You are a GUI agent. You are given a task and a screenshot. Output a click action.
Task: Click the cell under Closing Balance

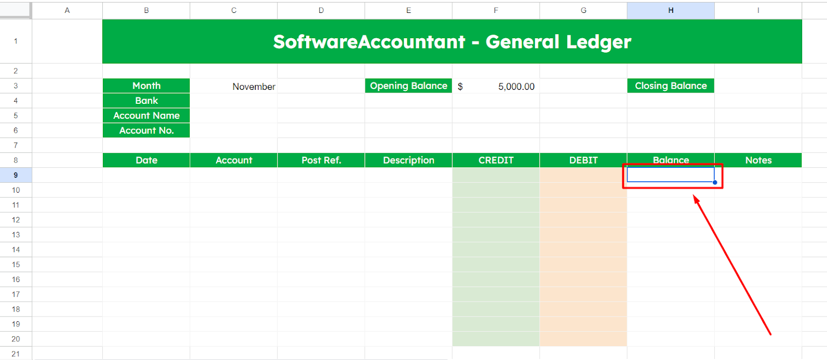[x=671, y=101]
